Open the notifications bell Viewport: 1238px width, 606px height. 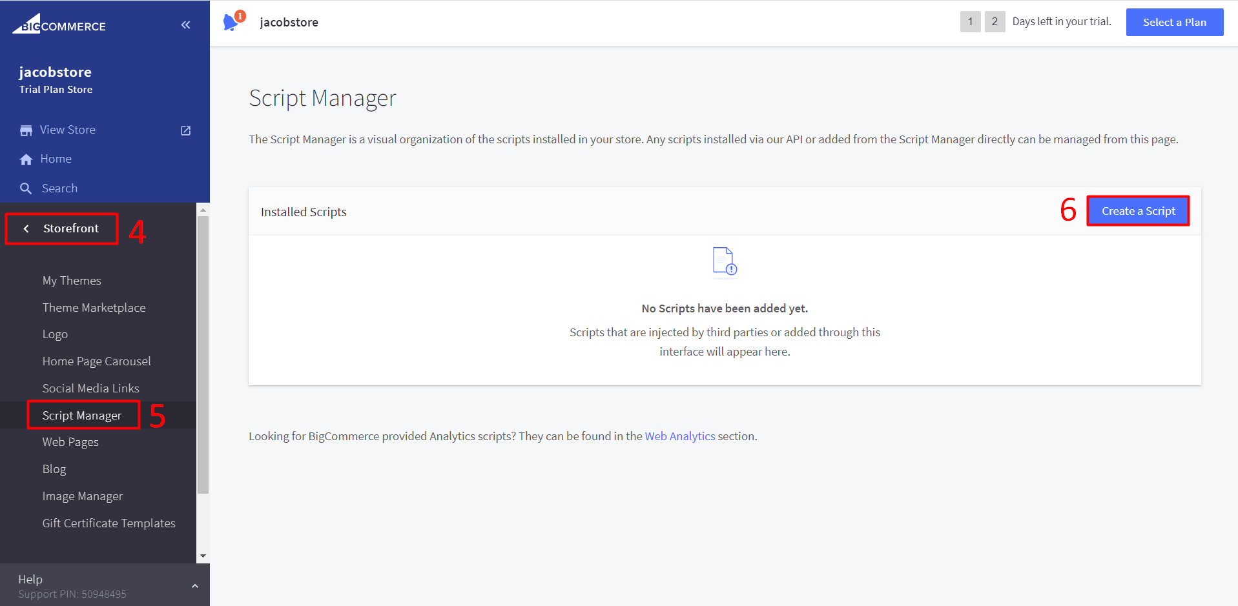coord(231,23)
